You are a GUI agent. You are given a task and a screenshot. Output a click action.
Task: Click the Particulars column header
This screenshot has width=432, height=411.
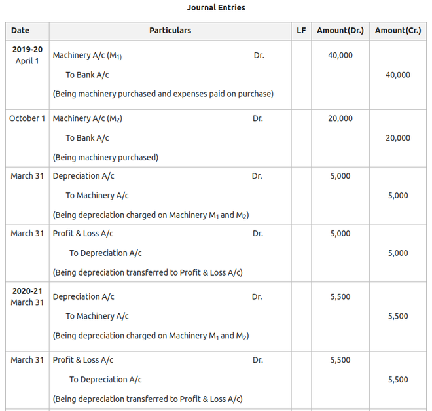tap(170, 31)
